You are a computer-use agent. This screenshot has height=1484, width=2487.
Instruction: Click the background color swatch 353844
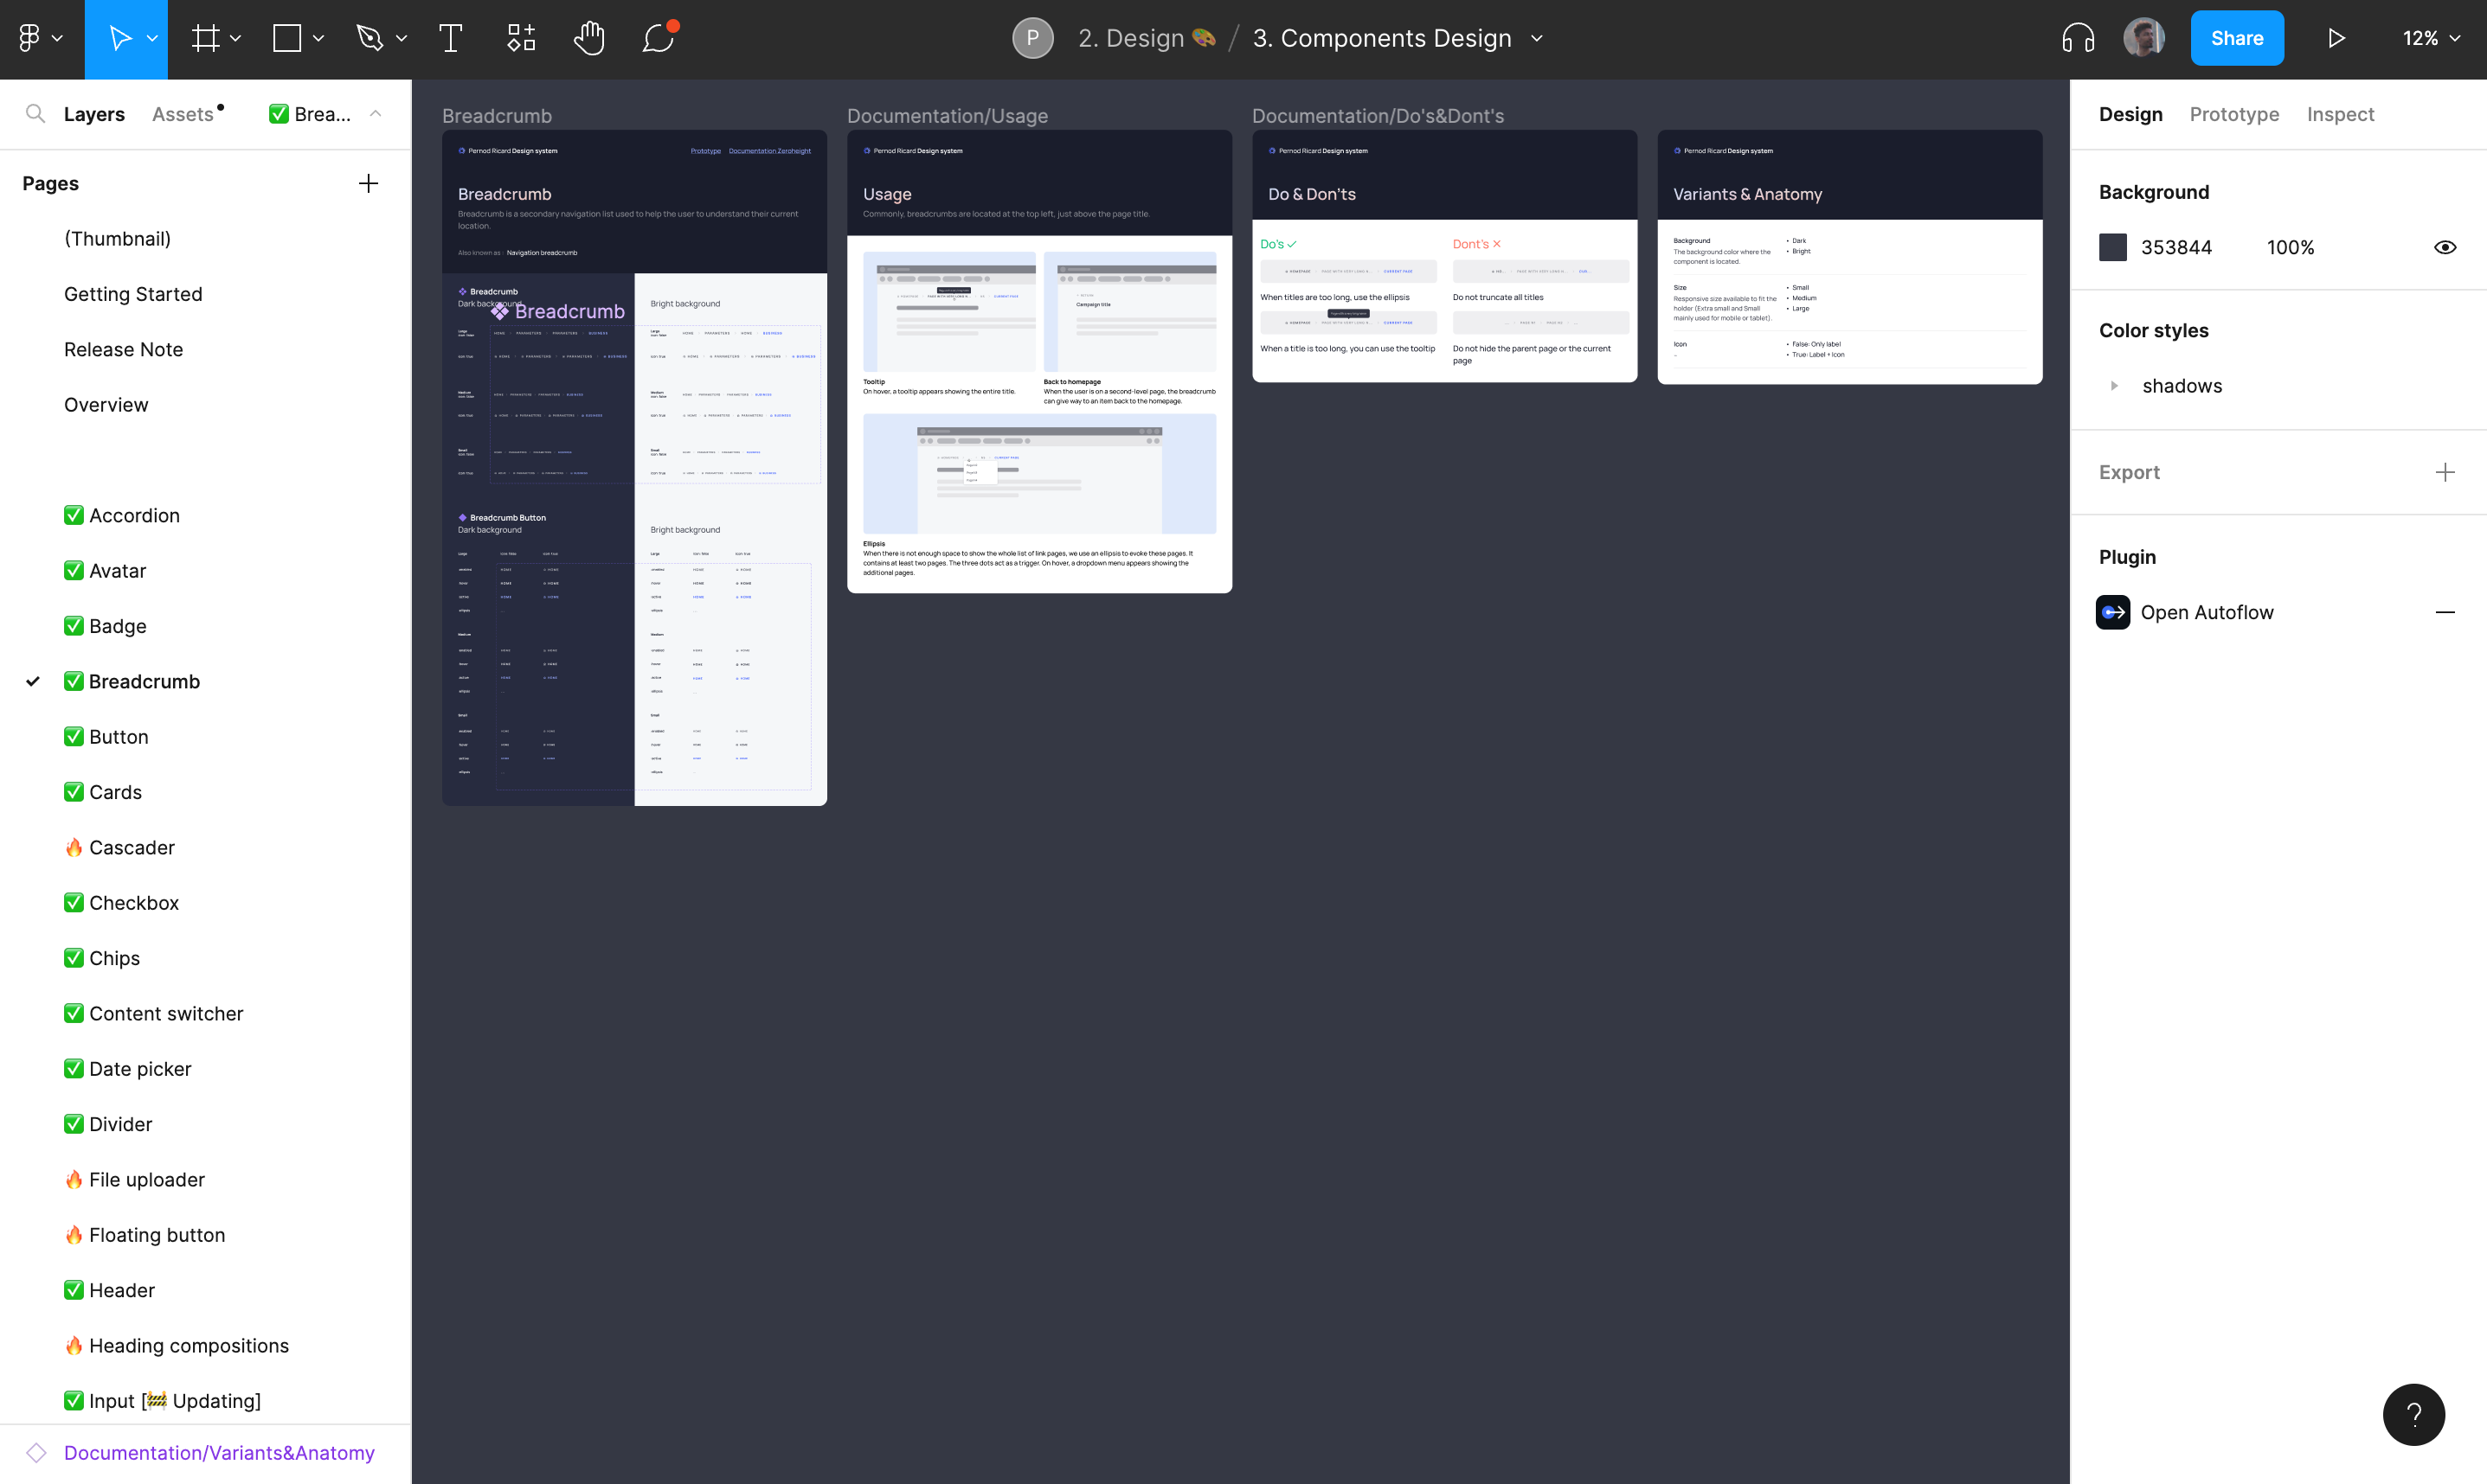pyautogui.click(x=2113, y=248)
